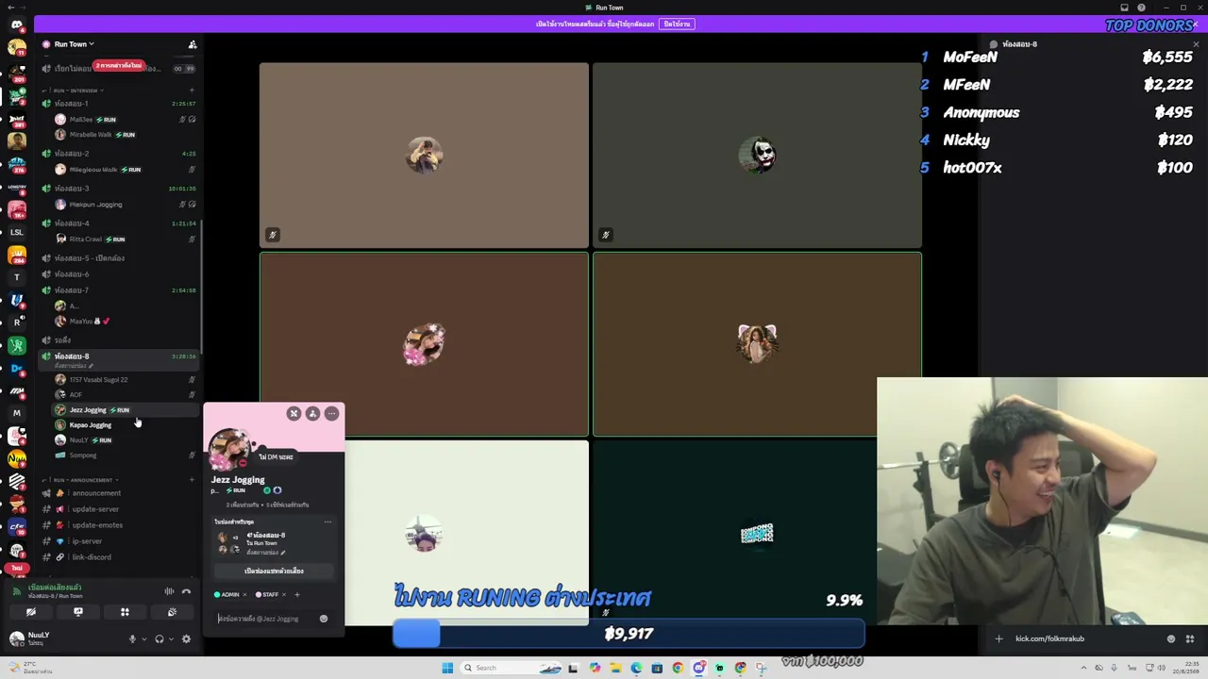
Task: Select user Mirabelle Walk in ห้องสอบ-1
Action: [x=125, y=135]
